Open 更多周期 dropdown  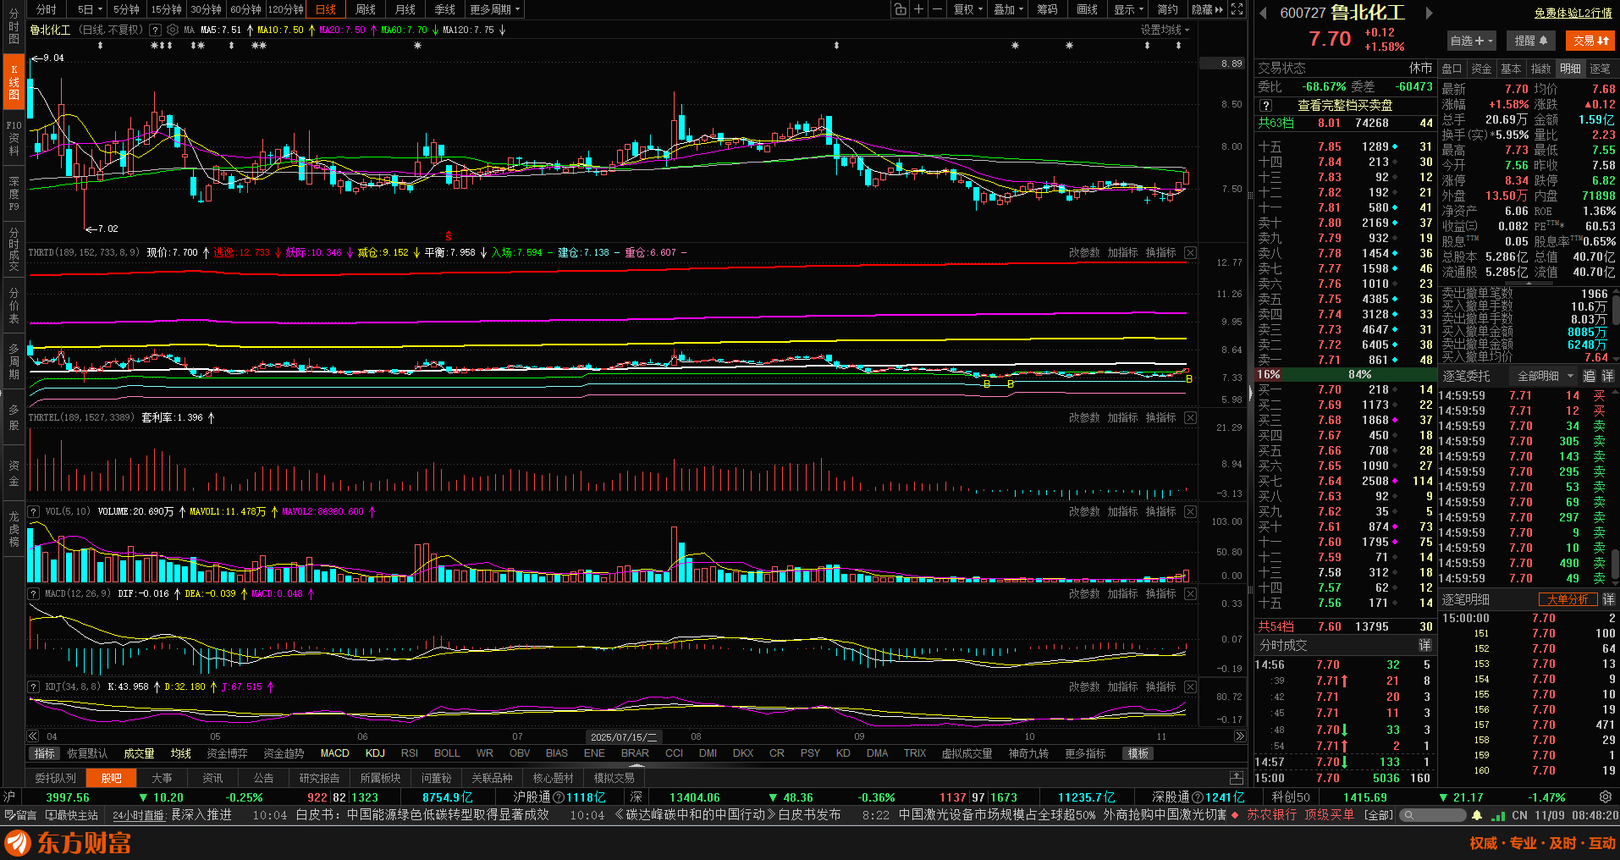point(495,9)
